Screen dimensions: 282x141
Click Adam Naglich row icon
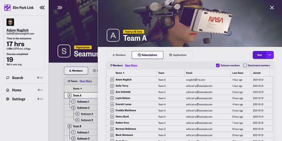point(112,80)
